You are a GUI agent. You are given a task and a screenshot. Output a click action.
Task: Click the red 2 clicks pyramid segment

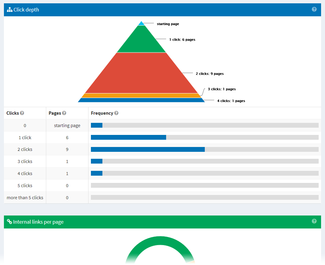click(141, 72)
